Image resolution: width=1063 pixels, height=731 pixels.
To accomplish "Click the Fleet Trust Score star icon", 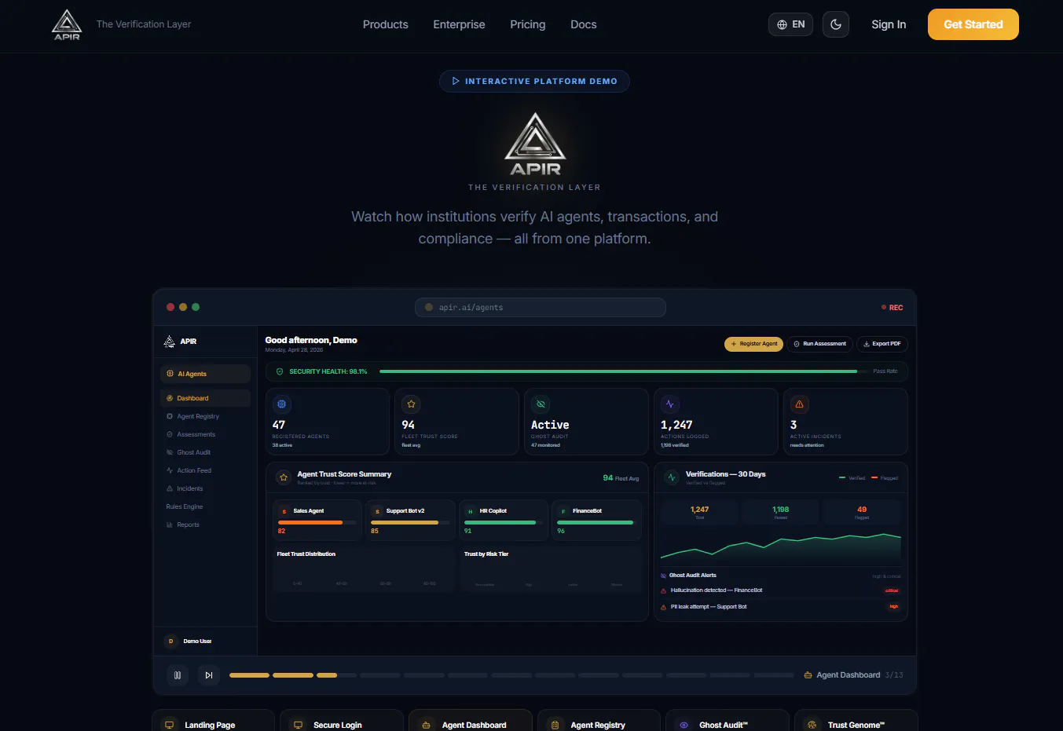I will 411,404.
